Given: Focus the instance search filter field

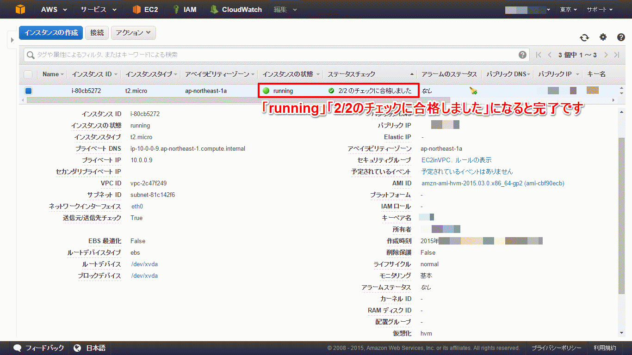Looking at the screenshot, I should (277, 55).
